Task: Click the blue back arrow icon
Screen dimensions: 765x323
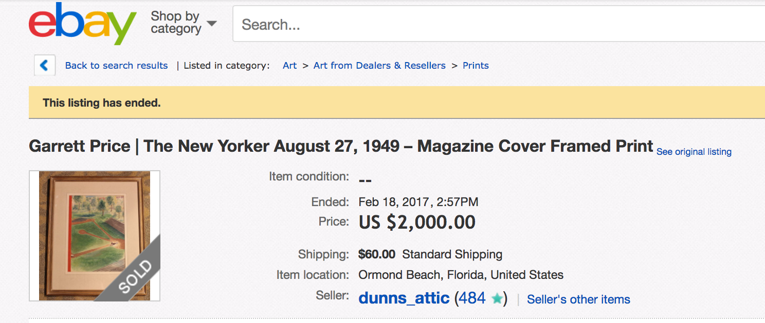Action: pos(45,65)
